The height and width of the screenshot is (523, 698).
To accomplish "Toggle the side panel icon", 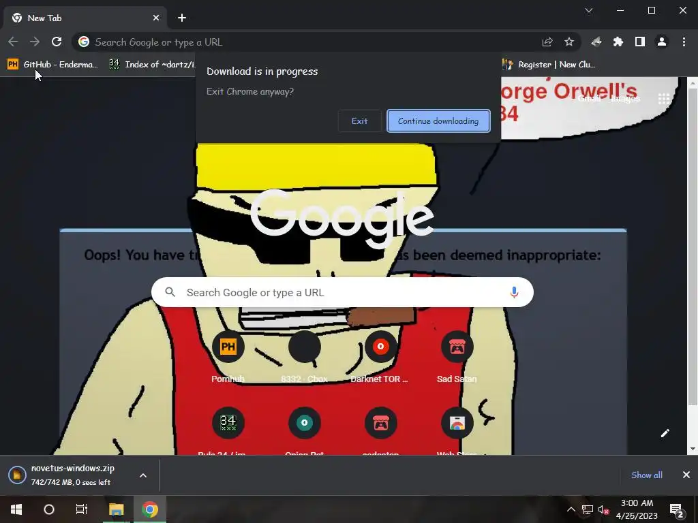I will click(639, 42).
